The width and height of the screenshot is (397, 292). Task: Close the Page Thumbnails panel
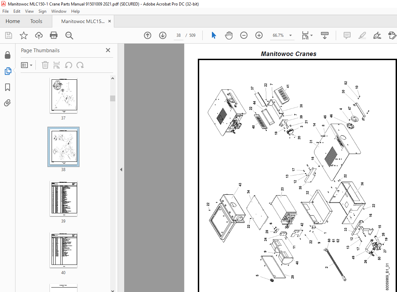[x=108, y=50]
